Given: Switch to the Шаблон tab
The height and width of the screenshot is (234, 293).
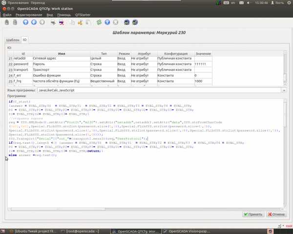Looking at the screenshot, I should (x=13, y=39).
